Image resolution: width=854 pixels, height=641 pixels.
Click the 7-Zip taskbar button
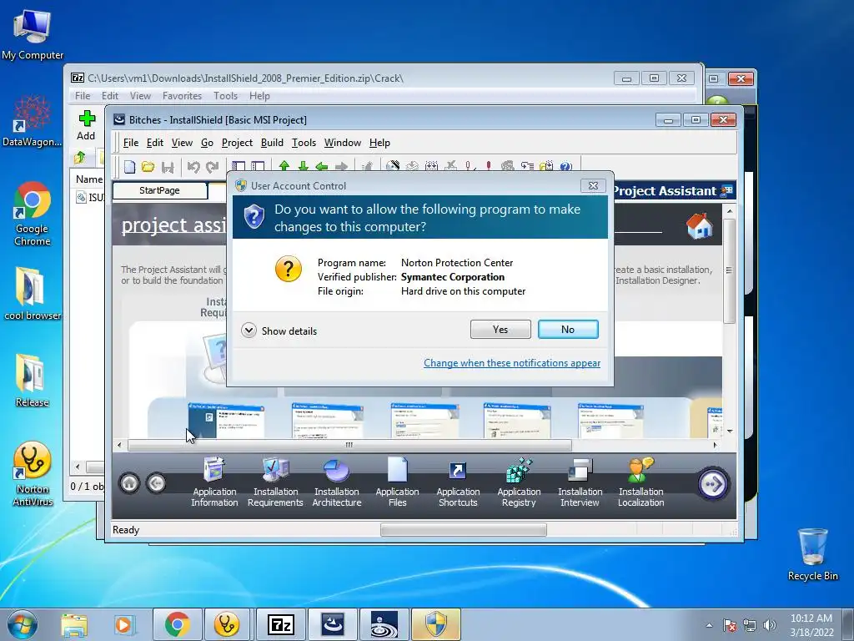[x=281, y=625]
